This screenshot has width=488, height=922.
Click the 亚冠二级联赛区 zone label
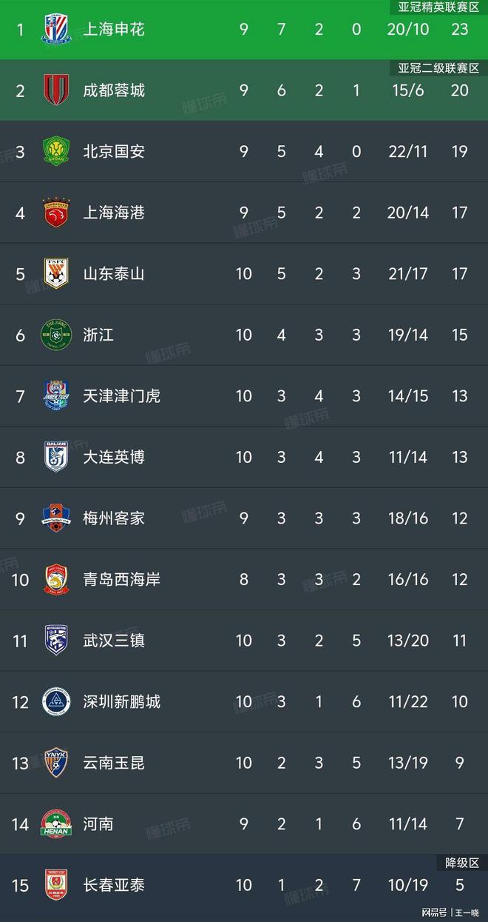pos(439,68)
